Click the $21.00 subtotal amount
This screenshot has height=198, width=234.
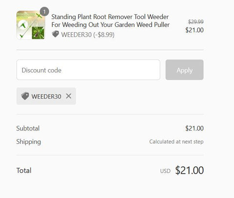(x=195, y=128)
